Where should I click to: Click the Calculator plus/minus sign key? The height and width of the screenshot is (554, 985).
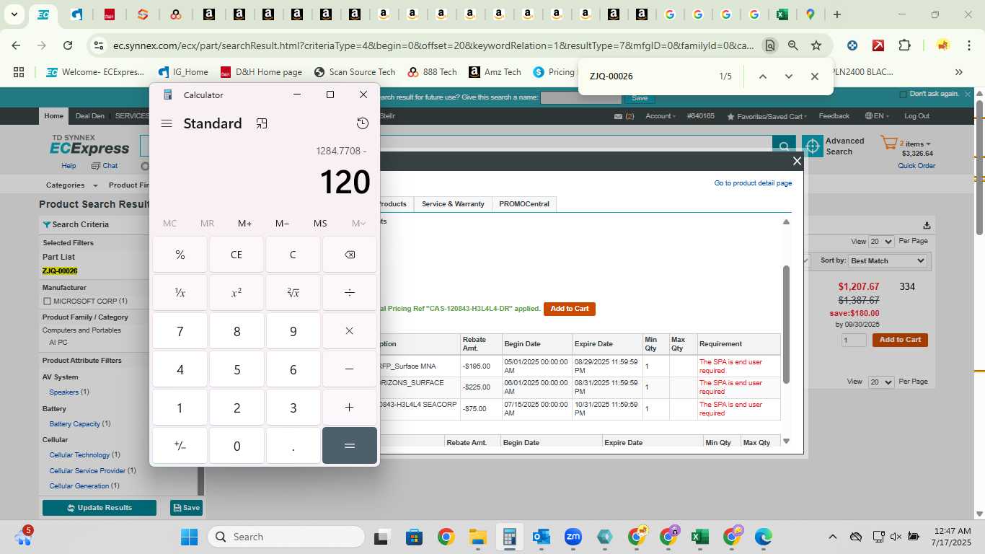180,446
